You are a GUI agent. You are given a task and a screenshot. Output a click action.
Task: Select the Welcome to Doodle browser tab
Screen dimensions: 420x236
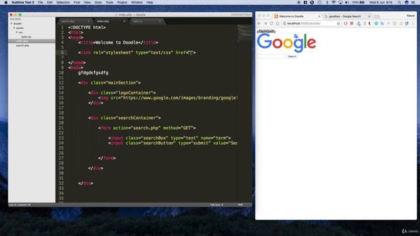coord(297,16)
